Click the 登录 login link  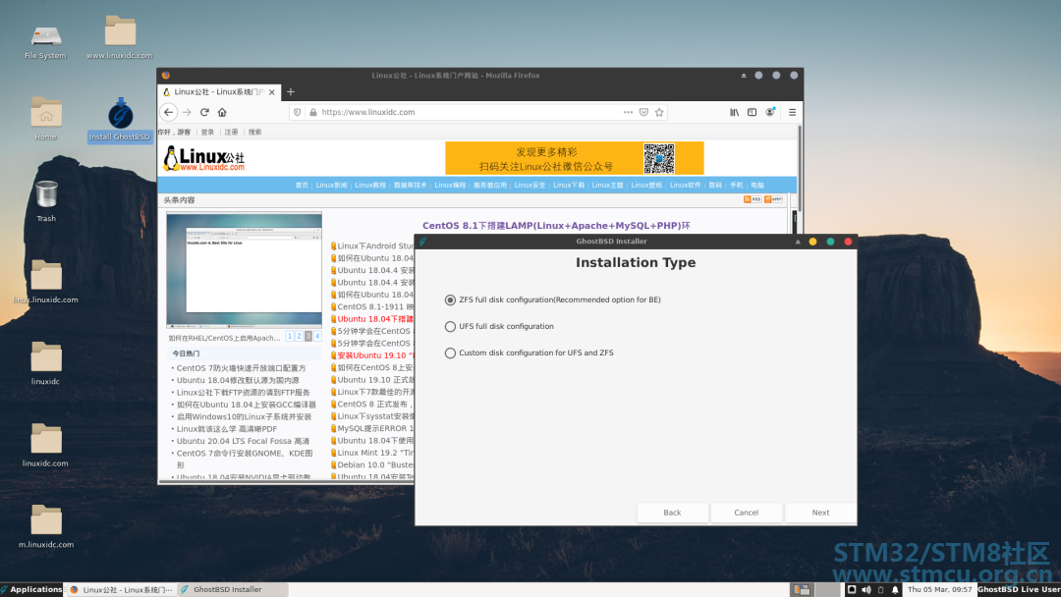207,133
